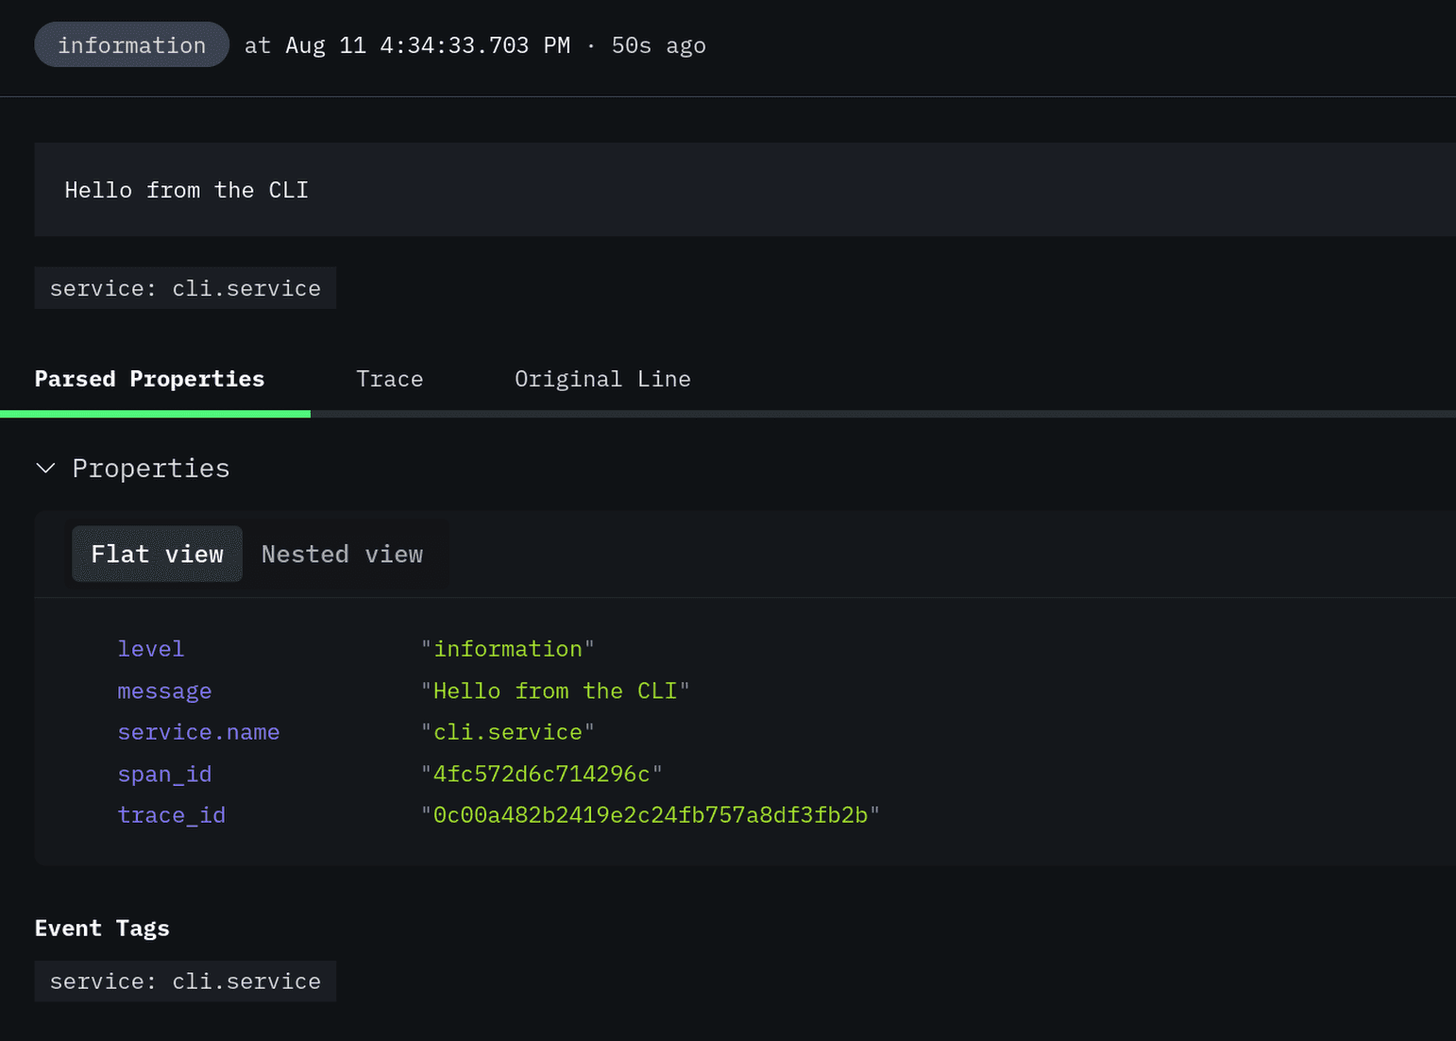
Task: Open the Original Line tab
Action: pyautogui.click(x=601, y=379)
